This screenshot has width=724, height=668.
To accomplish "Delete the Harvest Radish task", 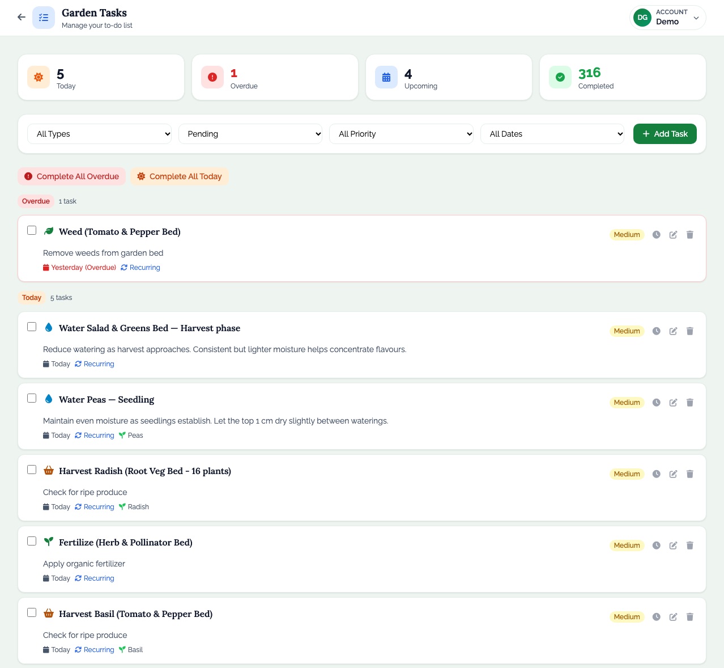I will (690, 474).
